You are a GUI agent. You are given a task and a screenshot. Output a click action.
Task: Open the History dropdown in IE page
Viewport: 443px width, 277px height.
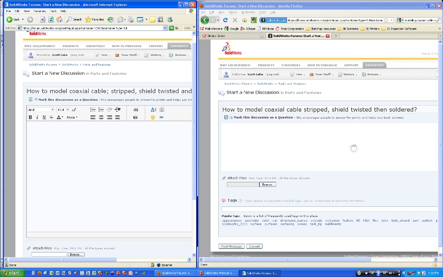(x=154, y=55)
